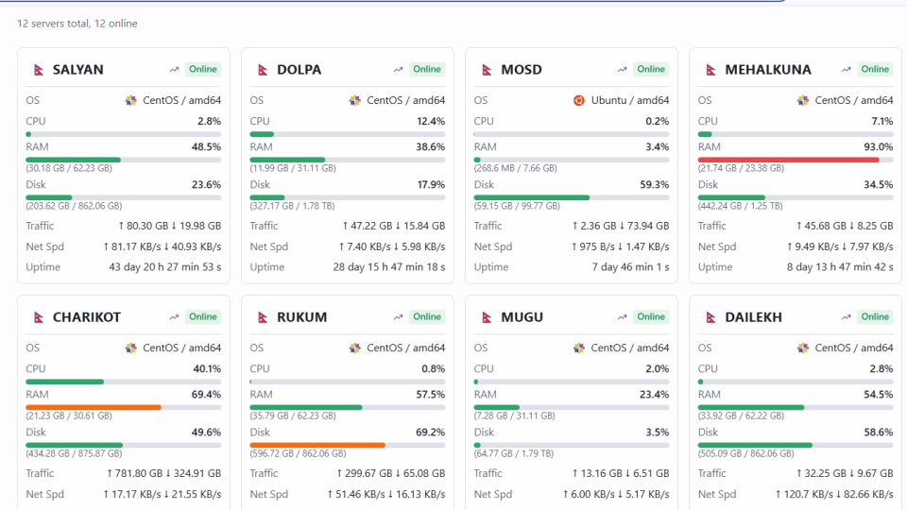907x510 pixels.
Task: Open the chart icon on DOLPA card
Action: (398, 69)
